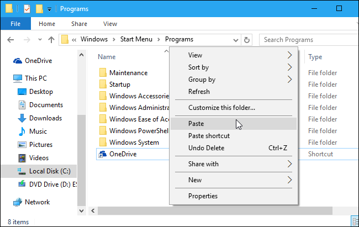
Task: Click the Properties icon in quick access toolbar
Action: (x=25, y=9)
